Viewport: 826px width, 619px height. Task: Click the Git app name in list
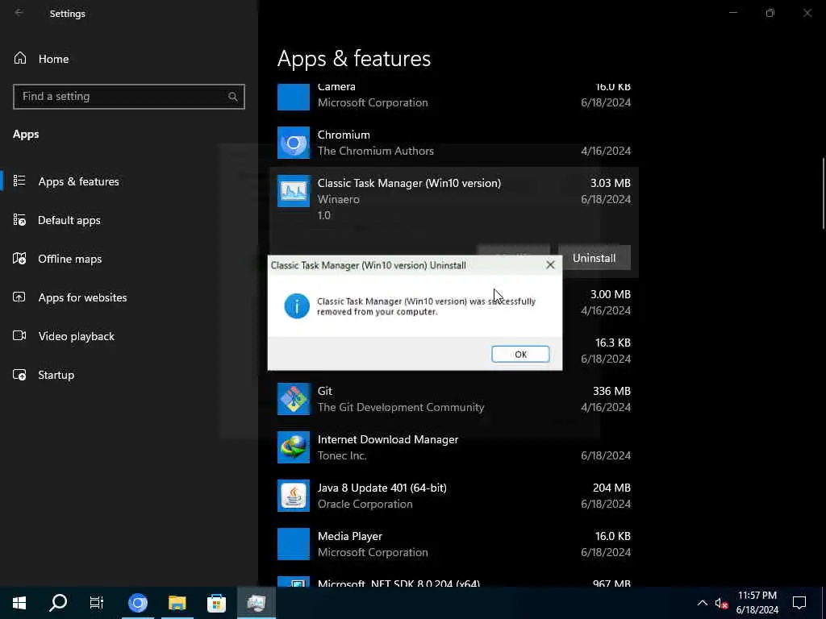[324, 391]
